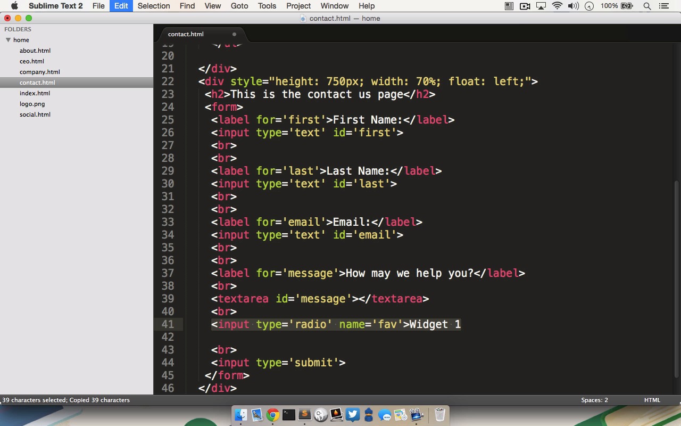Screen dimensions: 681x426
Task: Open the Spaces: 2 indentation menu
Action: [x=594, y=400]
